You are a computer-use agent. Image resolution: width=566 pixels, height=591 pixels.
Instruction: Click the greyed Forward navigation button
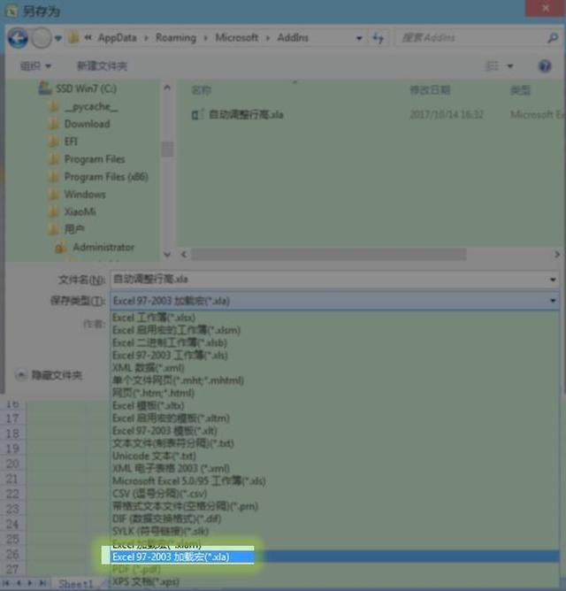point(41,38)
